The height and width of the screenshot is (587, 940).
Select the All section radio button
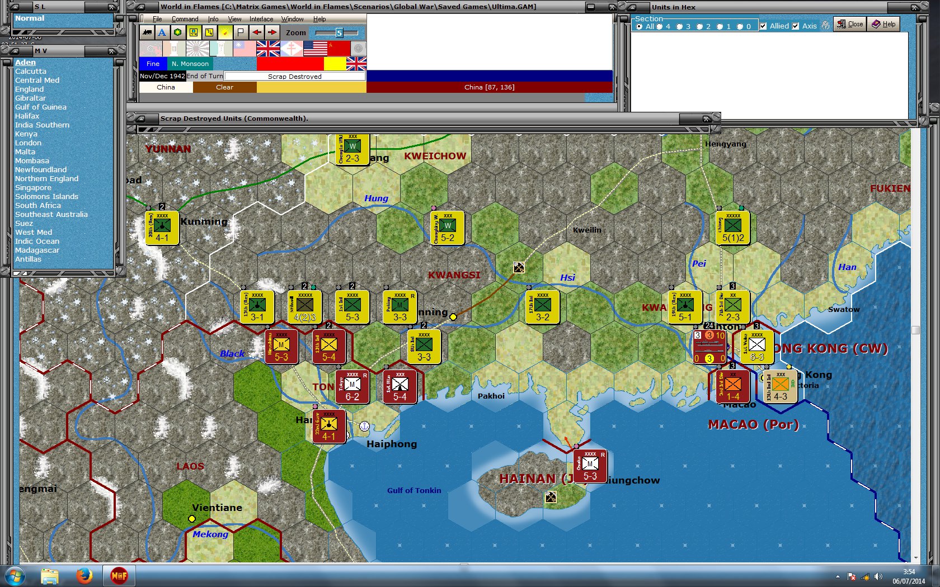pos(639,26)
